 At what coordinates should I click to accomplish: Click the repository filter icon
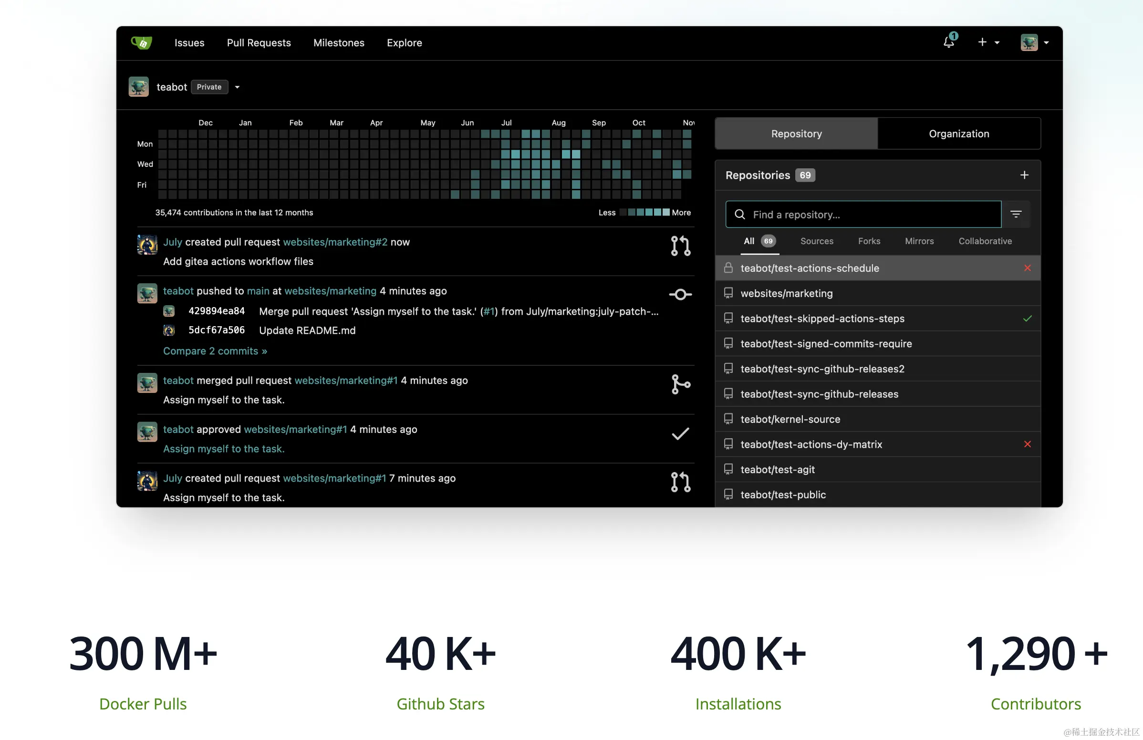[1016, 214]
